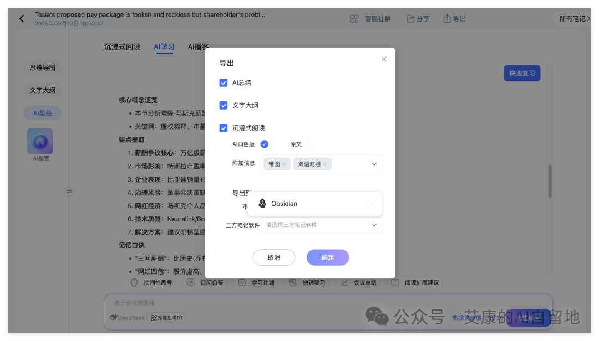Click the 确定 confirm button
The width and height of the screenshot is (599, 341).
point(327,257)
